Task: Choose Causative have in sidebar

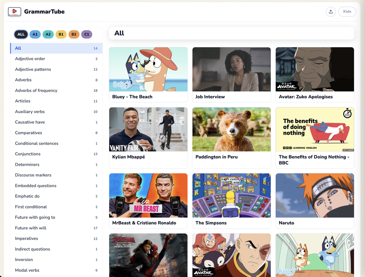Action: pyautogui.click(x=56, y=122)
